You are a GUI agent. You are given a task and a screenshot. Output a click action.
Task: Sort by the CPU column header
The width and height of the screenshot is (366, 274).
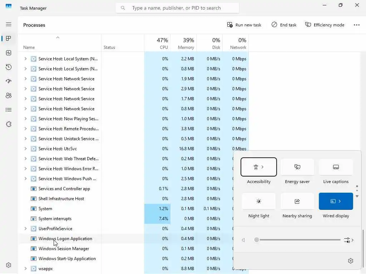coord(158,43)
